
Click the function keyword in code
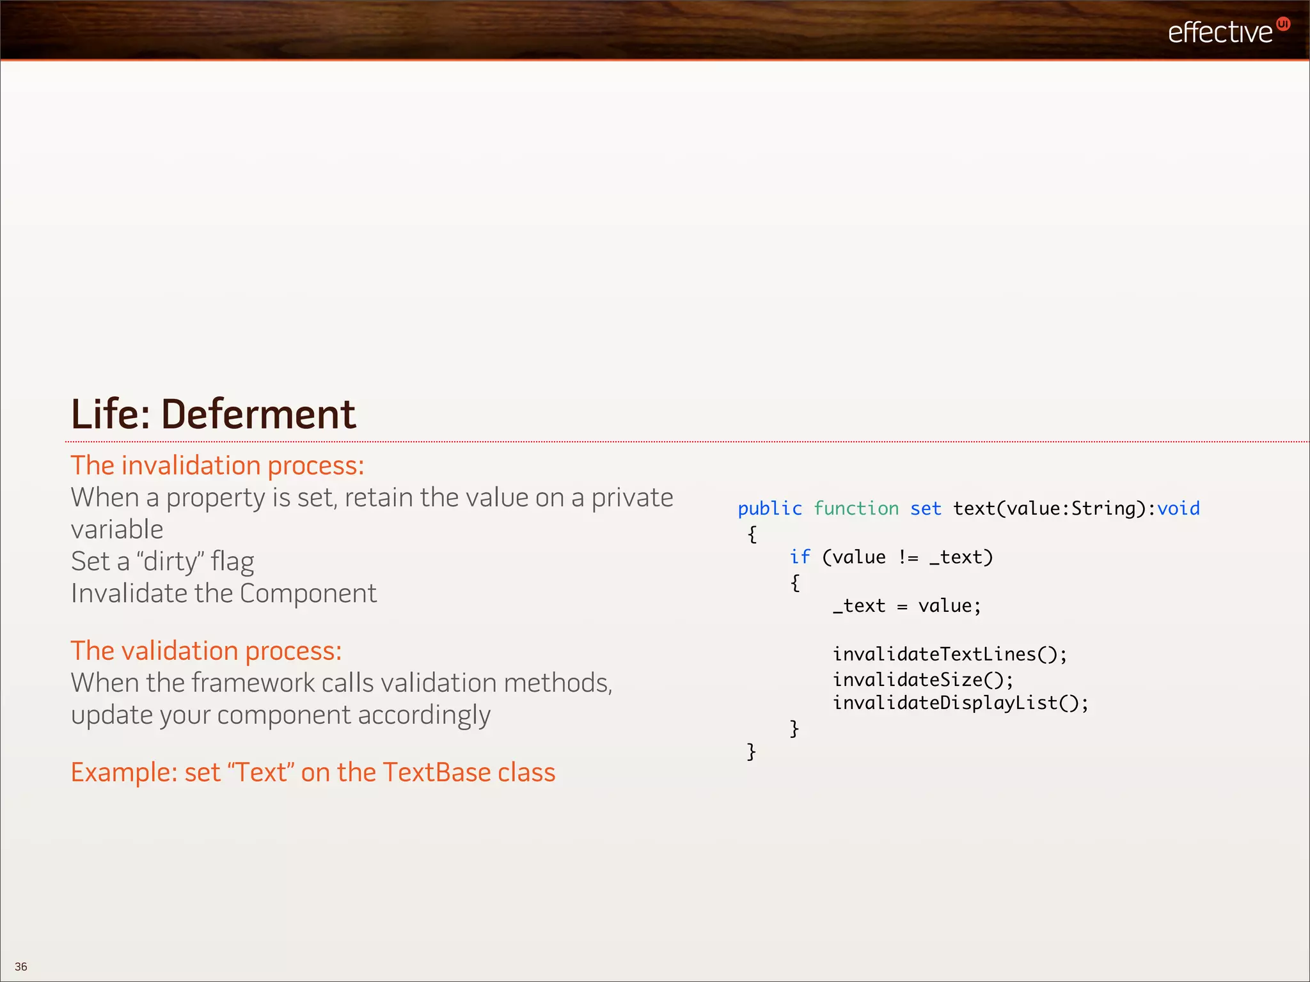click(856, 509)
